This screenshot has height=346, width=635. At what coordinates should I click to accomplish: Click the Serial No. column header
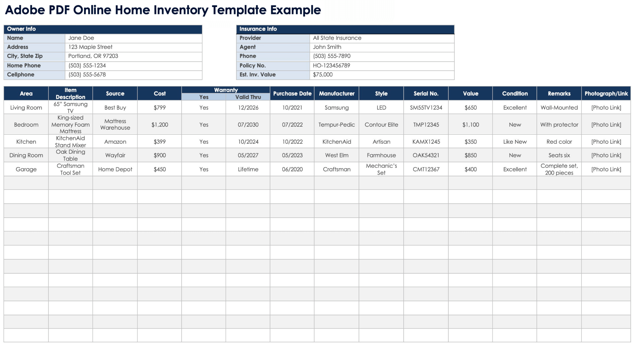pyautogui.click(x=426, y=94)
